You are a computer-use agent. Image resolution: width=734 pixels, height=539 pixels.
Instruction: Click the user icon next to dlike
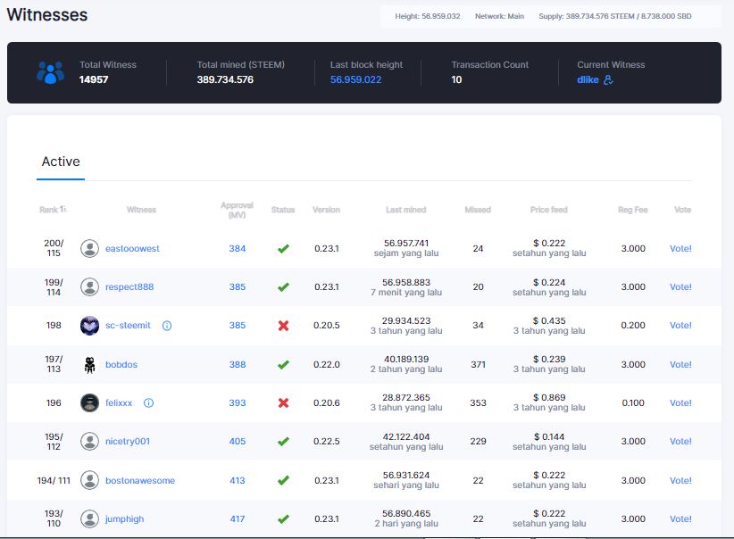(608, 80)
